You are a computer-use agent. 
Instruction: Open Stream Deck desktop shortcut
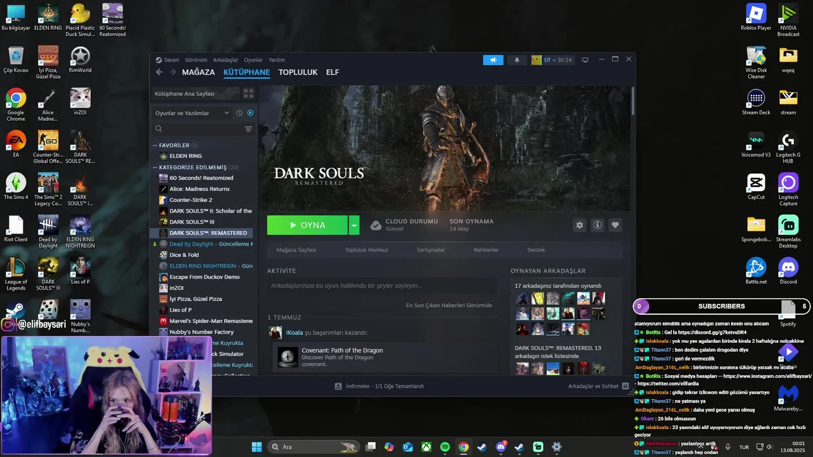tap(756, 102)
